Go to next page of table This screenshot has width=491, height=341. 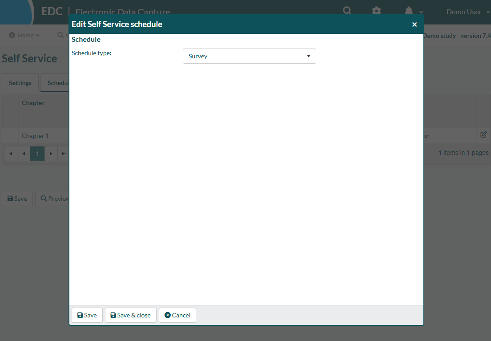click(x=51, y=154)
